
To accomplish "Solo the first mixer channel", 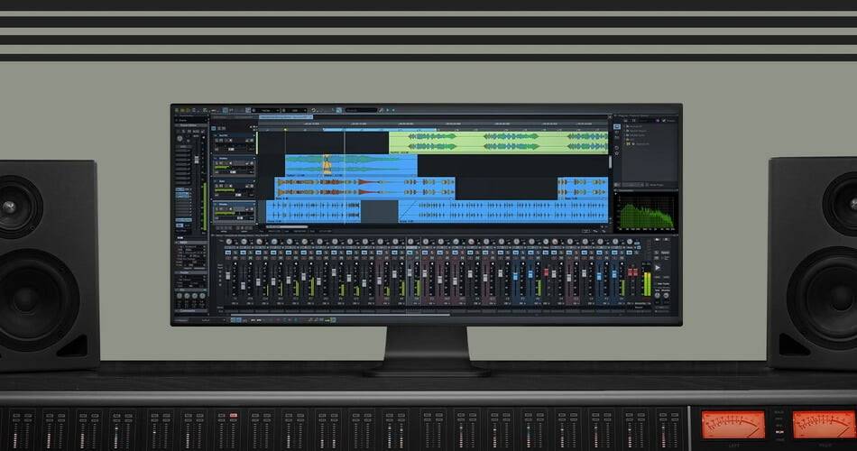I will tap(235, 253).
